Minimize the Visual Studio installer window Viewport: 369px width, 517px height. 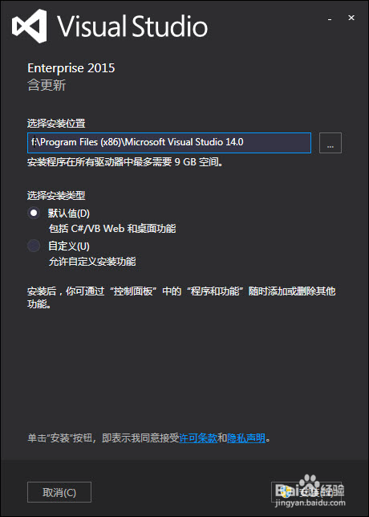click(x=330, y=18)
